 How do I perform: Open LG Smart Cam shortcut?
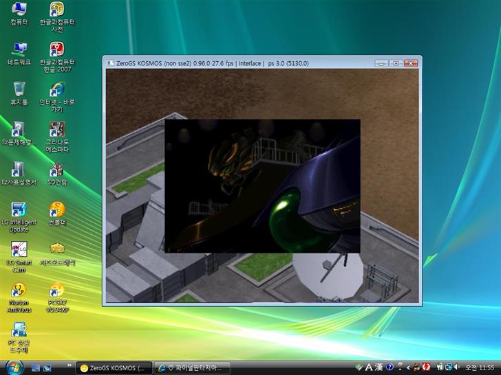[19, 257]
